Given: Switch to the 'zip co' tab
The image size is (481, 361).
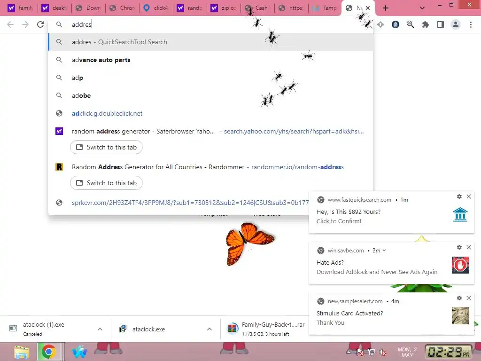Looking at the screenshot, I should (224, 8).
